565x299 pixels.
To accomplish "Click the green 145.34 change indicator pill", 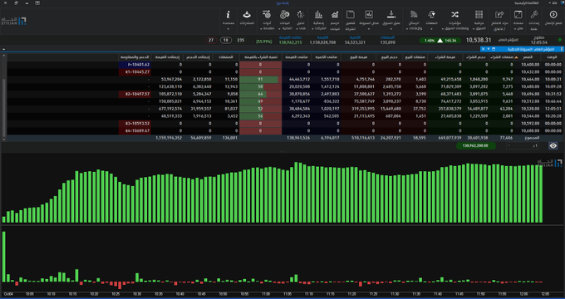I will pyautogui.click(x=440, y=41).
